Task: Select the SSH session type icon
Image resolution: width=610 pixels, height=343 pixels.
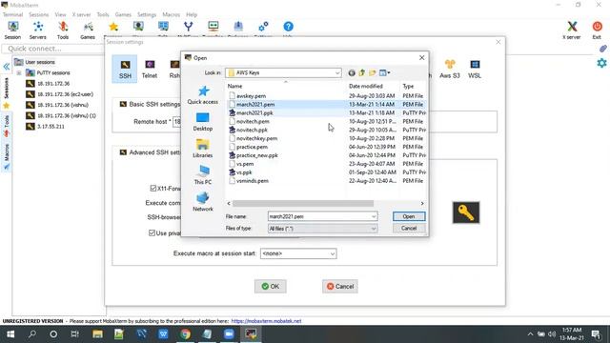Action: (125, 70)
